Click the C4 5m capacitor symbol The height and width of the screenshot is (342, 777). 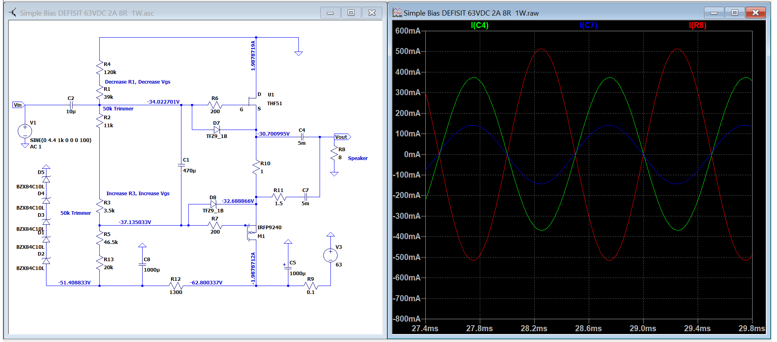302,137
